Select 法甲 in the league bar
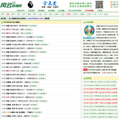This screenshot has width=119, height=119. click(x=24, y=14)
